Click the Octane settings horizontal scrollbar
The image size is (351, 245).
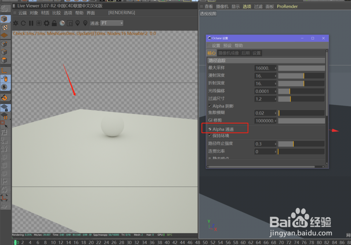coord(261,167)
